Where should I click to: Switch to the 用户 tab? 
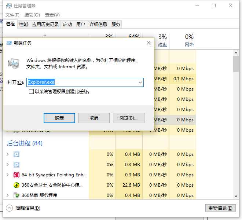(81, 25)
